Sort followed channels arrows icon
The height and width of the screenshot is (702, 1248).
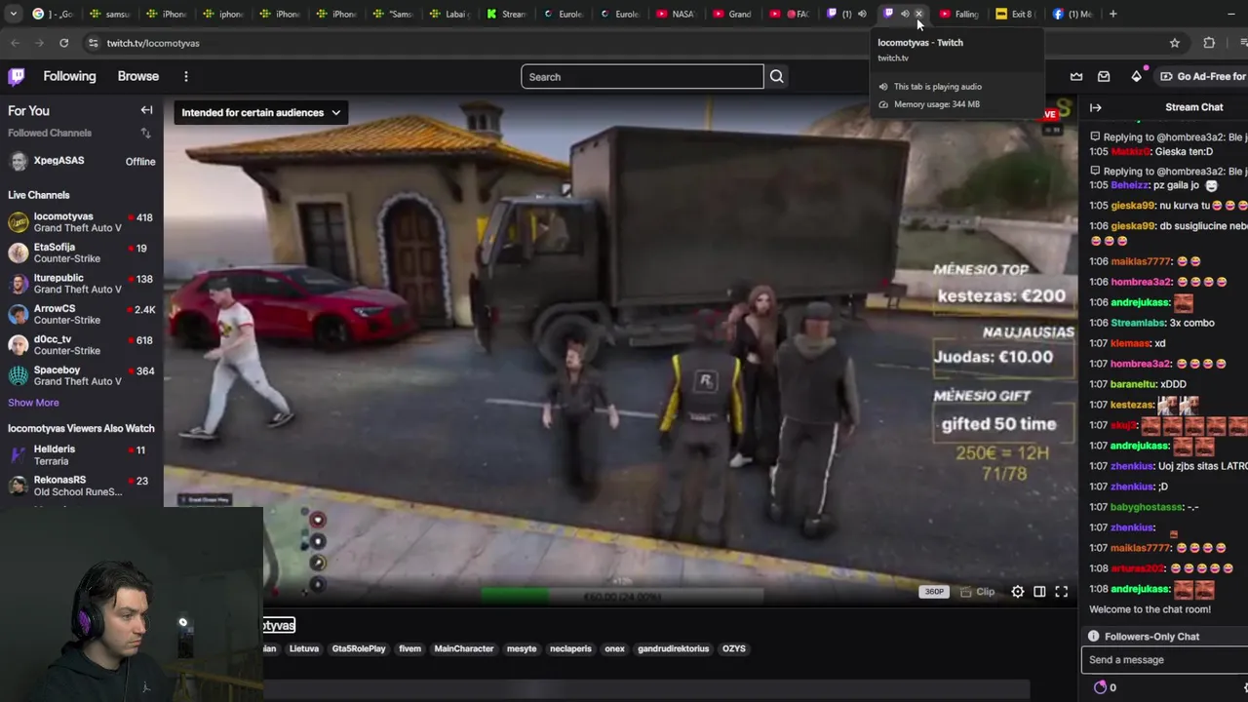click(145, 133)
